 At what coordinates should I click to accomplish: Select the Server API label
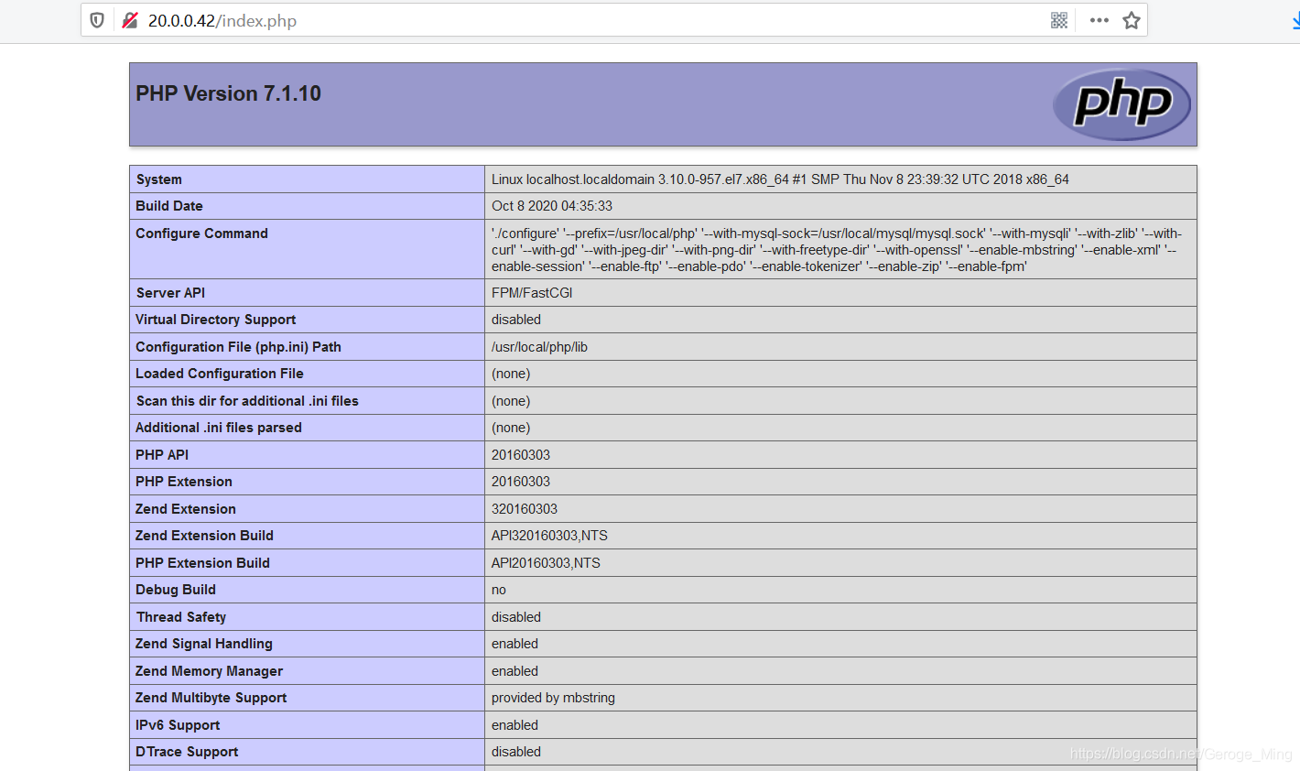(170, 293)
